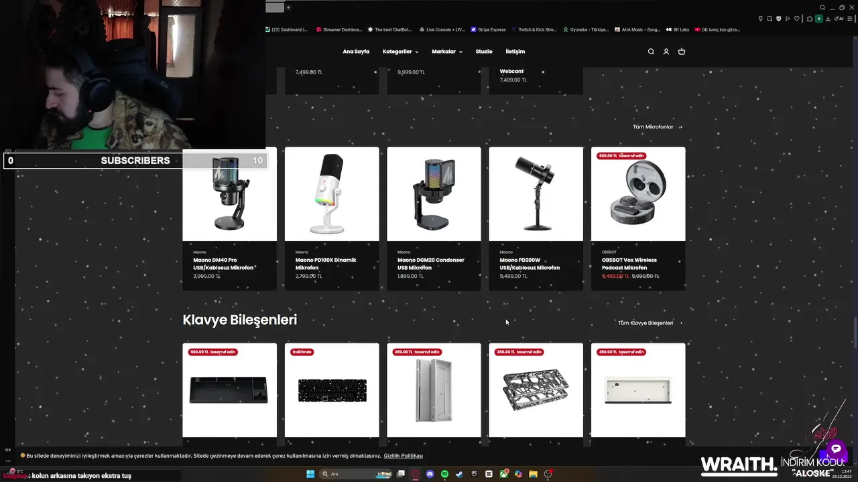
Task: Open the İletişim menu item
Action: point(515,52)
